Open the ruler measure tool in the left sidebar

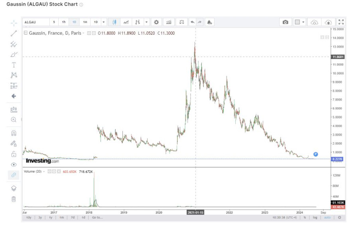click(x=14, y=110)
